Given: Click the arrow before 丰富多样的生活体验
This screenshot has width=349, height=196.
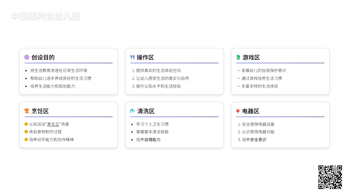Looking at the screenshot, I should (238, 86).
